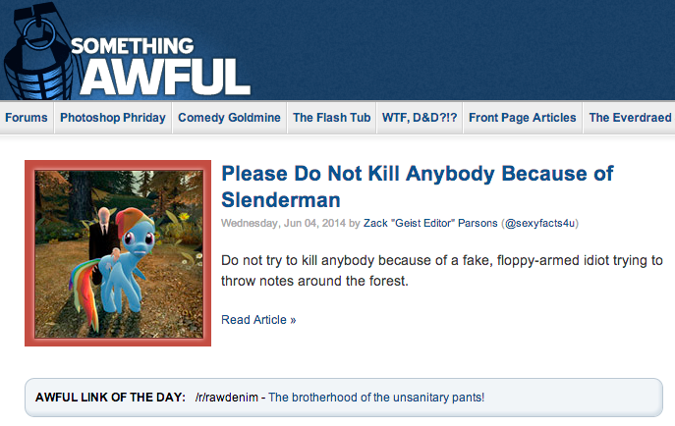Click the Slenderman pony article thumbnail
The image size is (675, 426).
119,254
